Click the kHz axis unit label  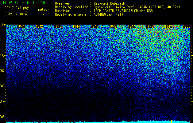click(3, 25)
